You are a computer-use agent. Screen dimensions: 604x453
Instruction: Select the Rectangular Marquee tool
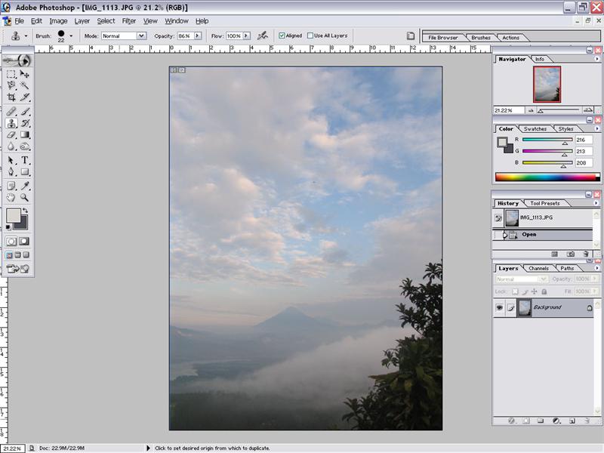[11, 74]
